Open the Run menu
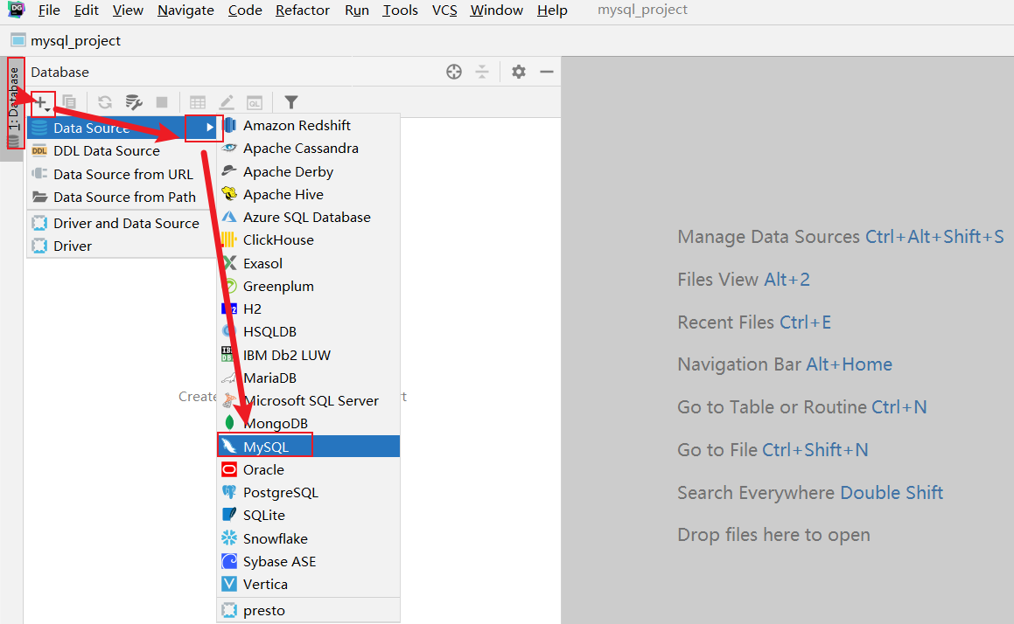Screen dimensions: 1014x624 [356, 10]
